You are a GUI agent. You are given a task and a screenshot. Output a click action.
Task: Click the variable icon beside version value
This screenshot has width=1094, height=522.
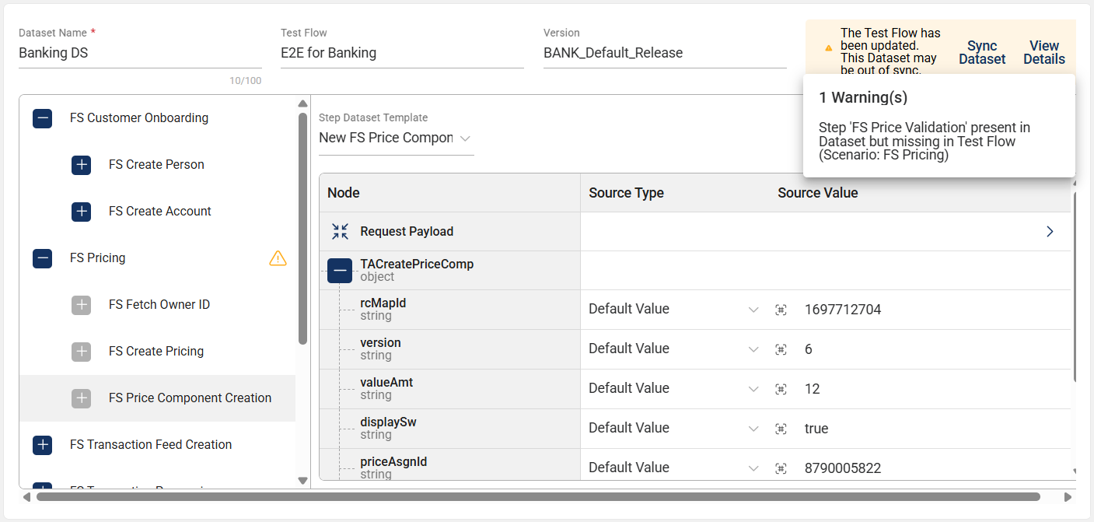tap(781, 349)
